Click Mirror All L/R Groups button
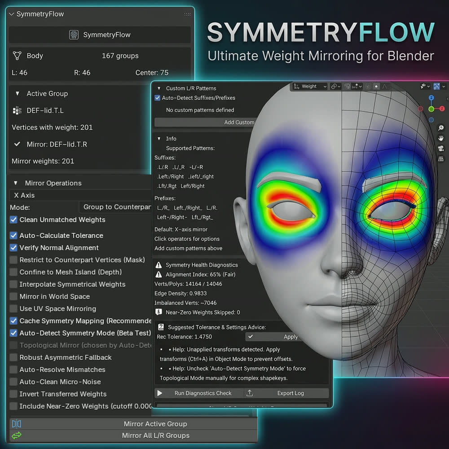449x449 pixels. tap(133, 435)
